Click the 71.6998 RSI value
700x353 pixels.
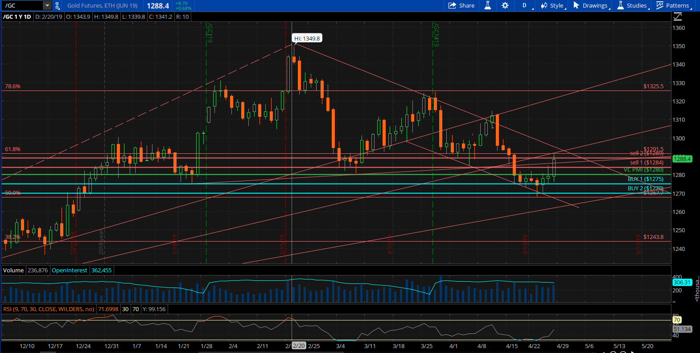[x=108, y=309]
